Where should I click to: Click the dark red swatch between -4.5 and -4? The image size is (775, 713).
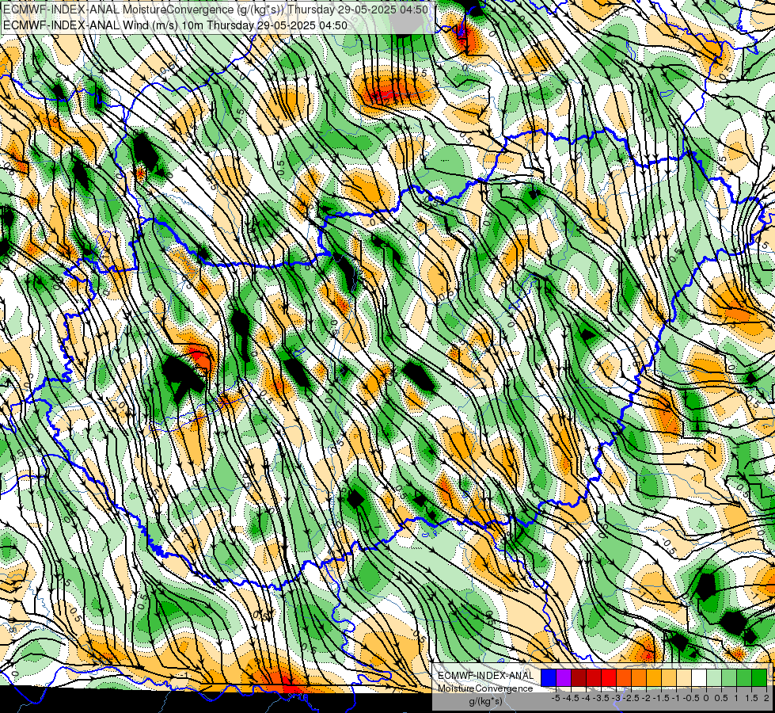point(579,677)
